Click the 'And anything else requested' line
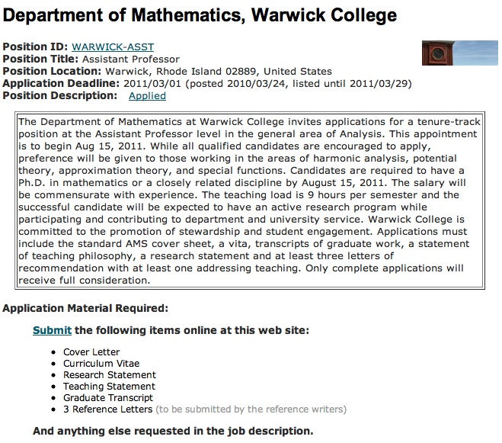Viewport: 502px width, 443px height. (172, 431)
